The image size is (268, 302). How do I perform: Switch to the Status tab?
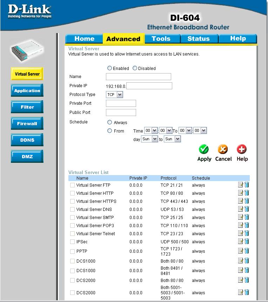(x=199, y=39)
